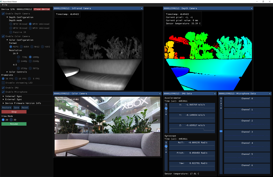273x177 pixels.
Task: Expand the External Sync section
Action: (x=3, y=100)
